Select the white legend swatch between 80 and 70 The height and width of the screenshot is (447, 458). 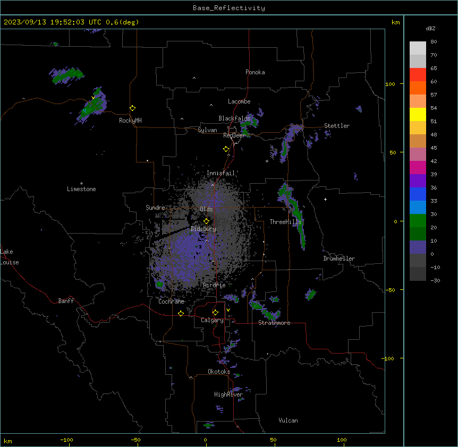[x=418, y=48]
